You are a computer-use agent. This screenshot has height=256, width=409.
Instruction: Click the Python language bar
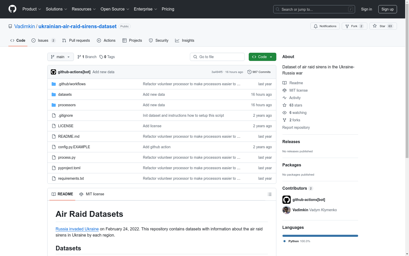320,236
